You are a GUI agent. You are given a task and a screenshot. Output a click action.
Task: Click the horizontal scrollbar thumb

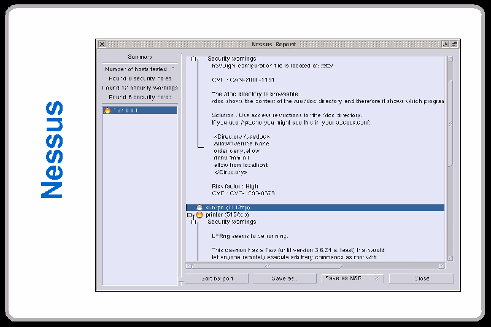click(x=267, y=266)
